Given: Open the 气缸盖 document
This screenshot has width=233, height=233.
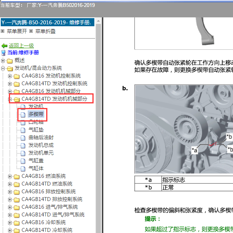Looking at the screenshot, I should 36,160.
